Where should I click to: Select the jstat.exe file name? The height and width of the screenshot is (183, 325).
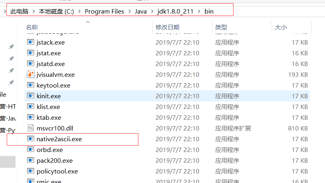[x=49, y=53]
